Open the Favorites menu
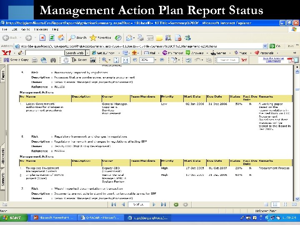Image resolution: width=300 pixels, height=225 pixels. tap(41, 29)
